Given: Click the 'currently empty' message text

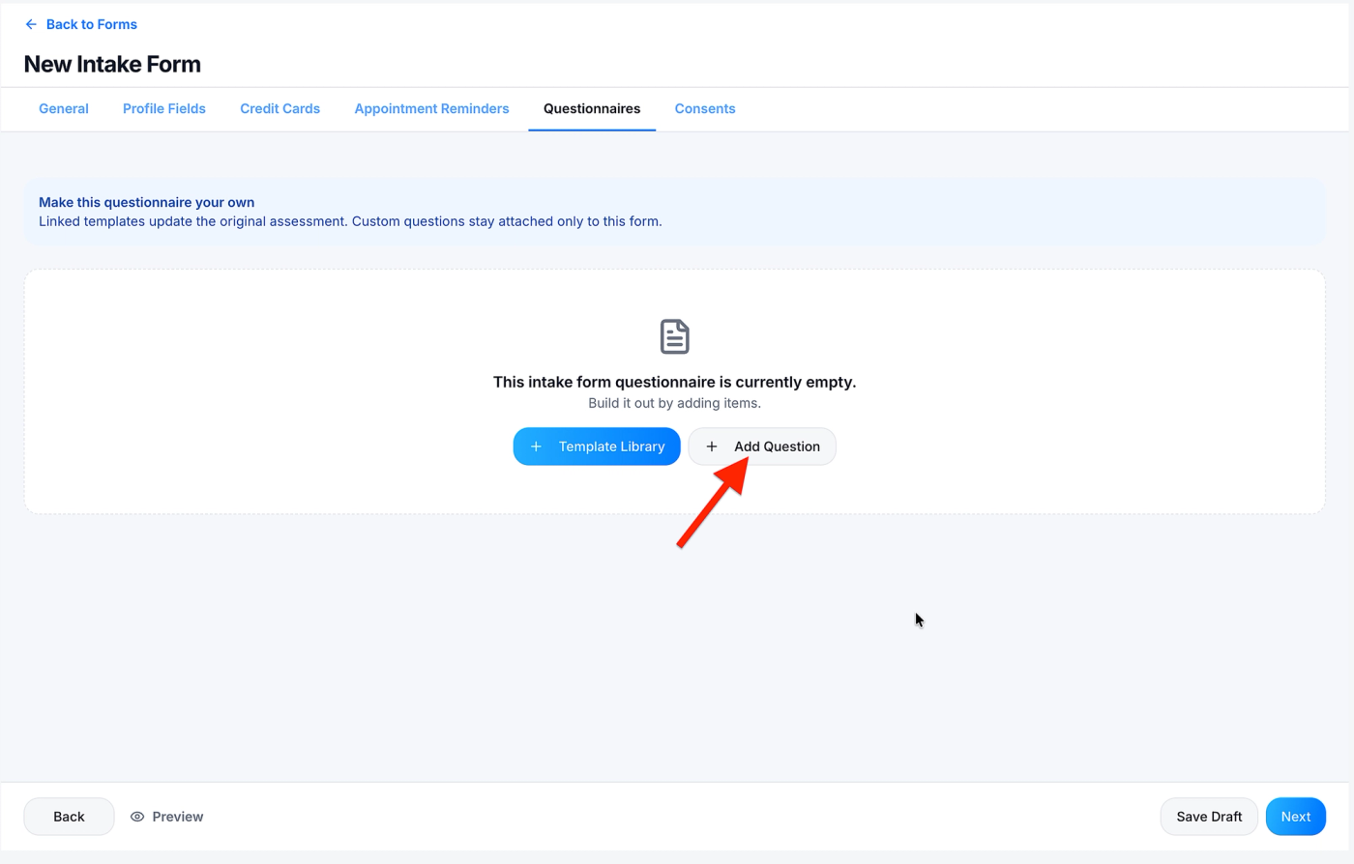Looking at the screenshot, I should point(675,382).
